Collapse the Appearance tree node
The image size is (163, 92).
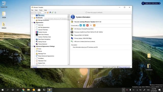tap(32, 22)
